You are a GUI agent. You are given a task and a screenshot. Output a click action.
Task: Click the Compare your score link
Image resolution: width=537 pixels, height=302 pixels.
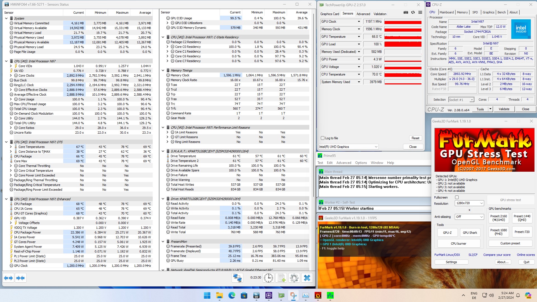click(x=497, y=255)
